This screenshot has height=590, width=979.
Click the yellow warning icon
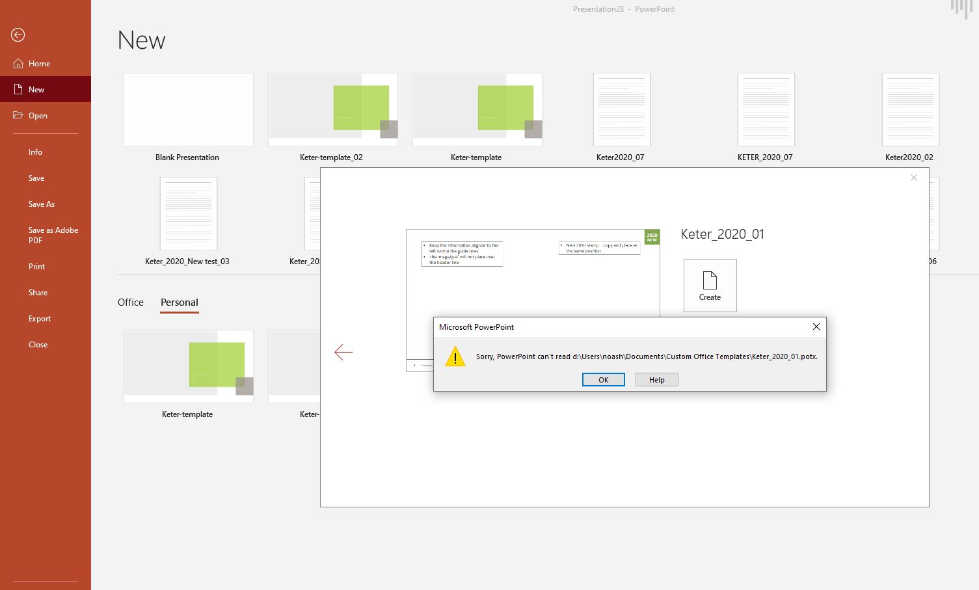pos(455,356)
